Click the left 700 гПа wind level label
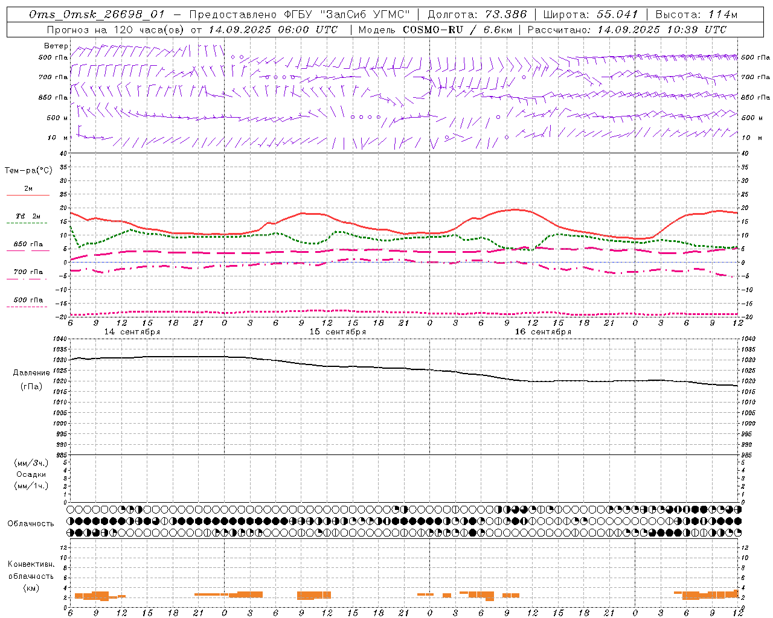This screenshot has height=618, width=773. [53, 77]
